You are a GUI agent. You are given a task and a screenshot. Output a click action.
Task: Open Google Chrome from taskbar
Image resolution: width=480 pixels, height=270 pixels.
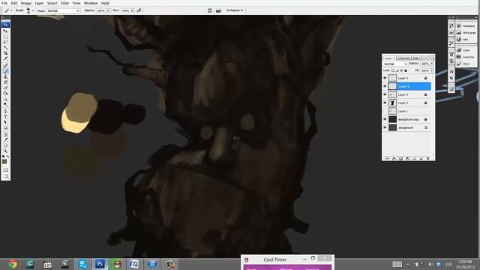click(x=13, y=264)
